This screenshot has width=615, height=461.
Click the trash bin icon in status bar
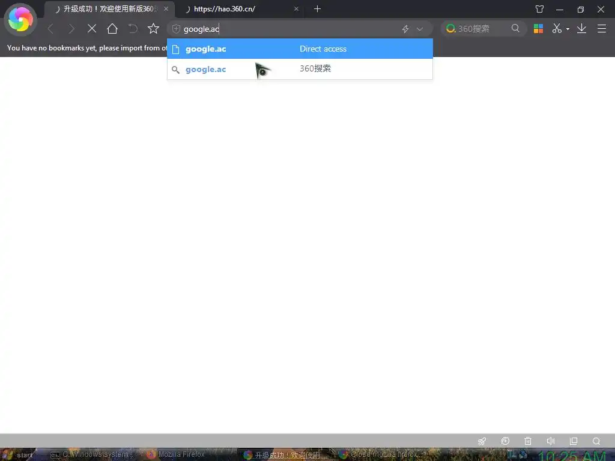pos(528,441)
